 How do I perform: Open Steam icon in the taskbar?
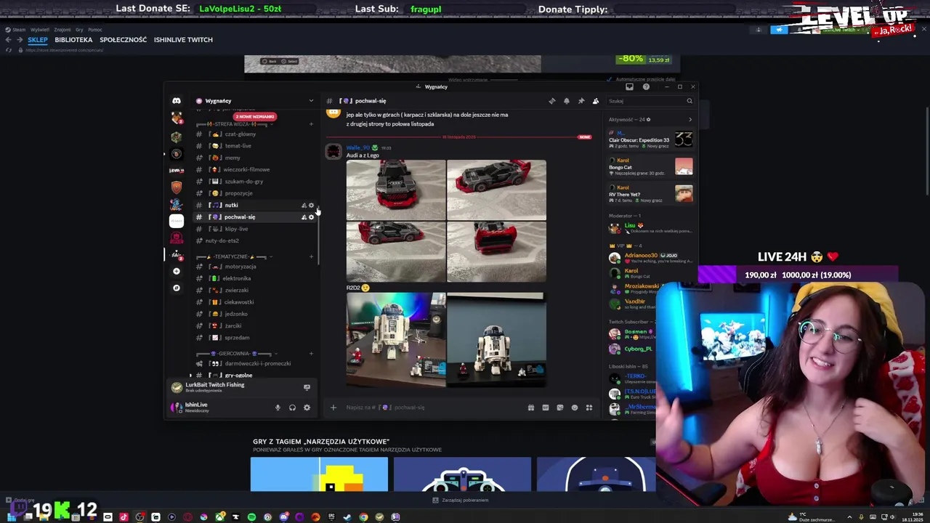pyautogui.click(x=347, y=517)
